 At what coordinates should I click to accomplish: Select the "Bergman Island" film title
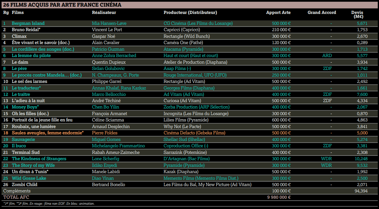click(x=28, y=24)
